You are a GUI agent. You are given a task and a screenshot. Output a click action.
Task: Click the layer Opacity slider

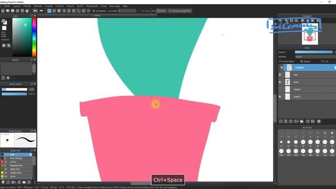pos(314,52)
